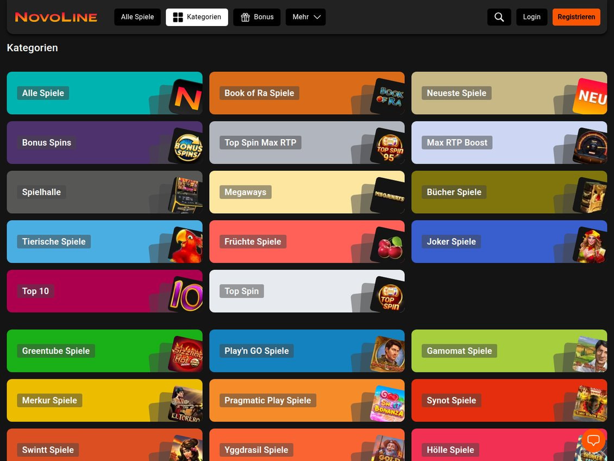Viewport: 614px width, 461px height.
Task: Click the Bonus Spins coin icon
Action: pyautogui.click(x=186, y=145)
